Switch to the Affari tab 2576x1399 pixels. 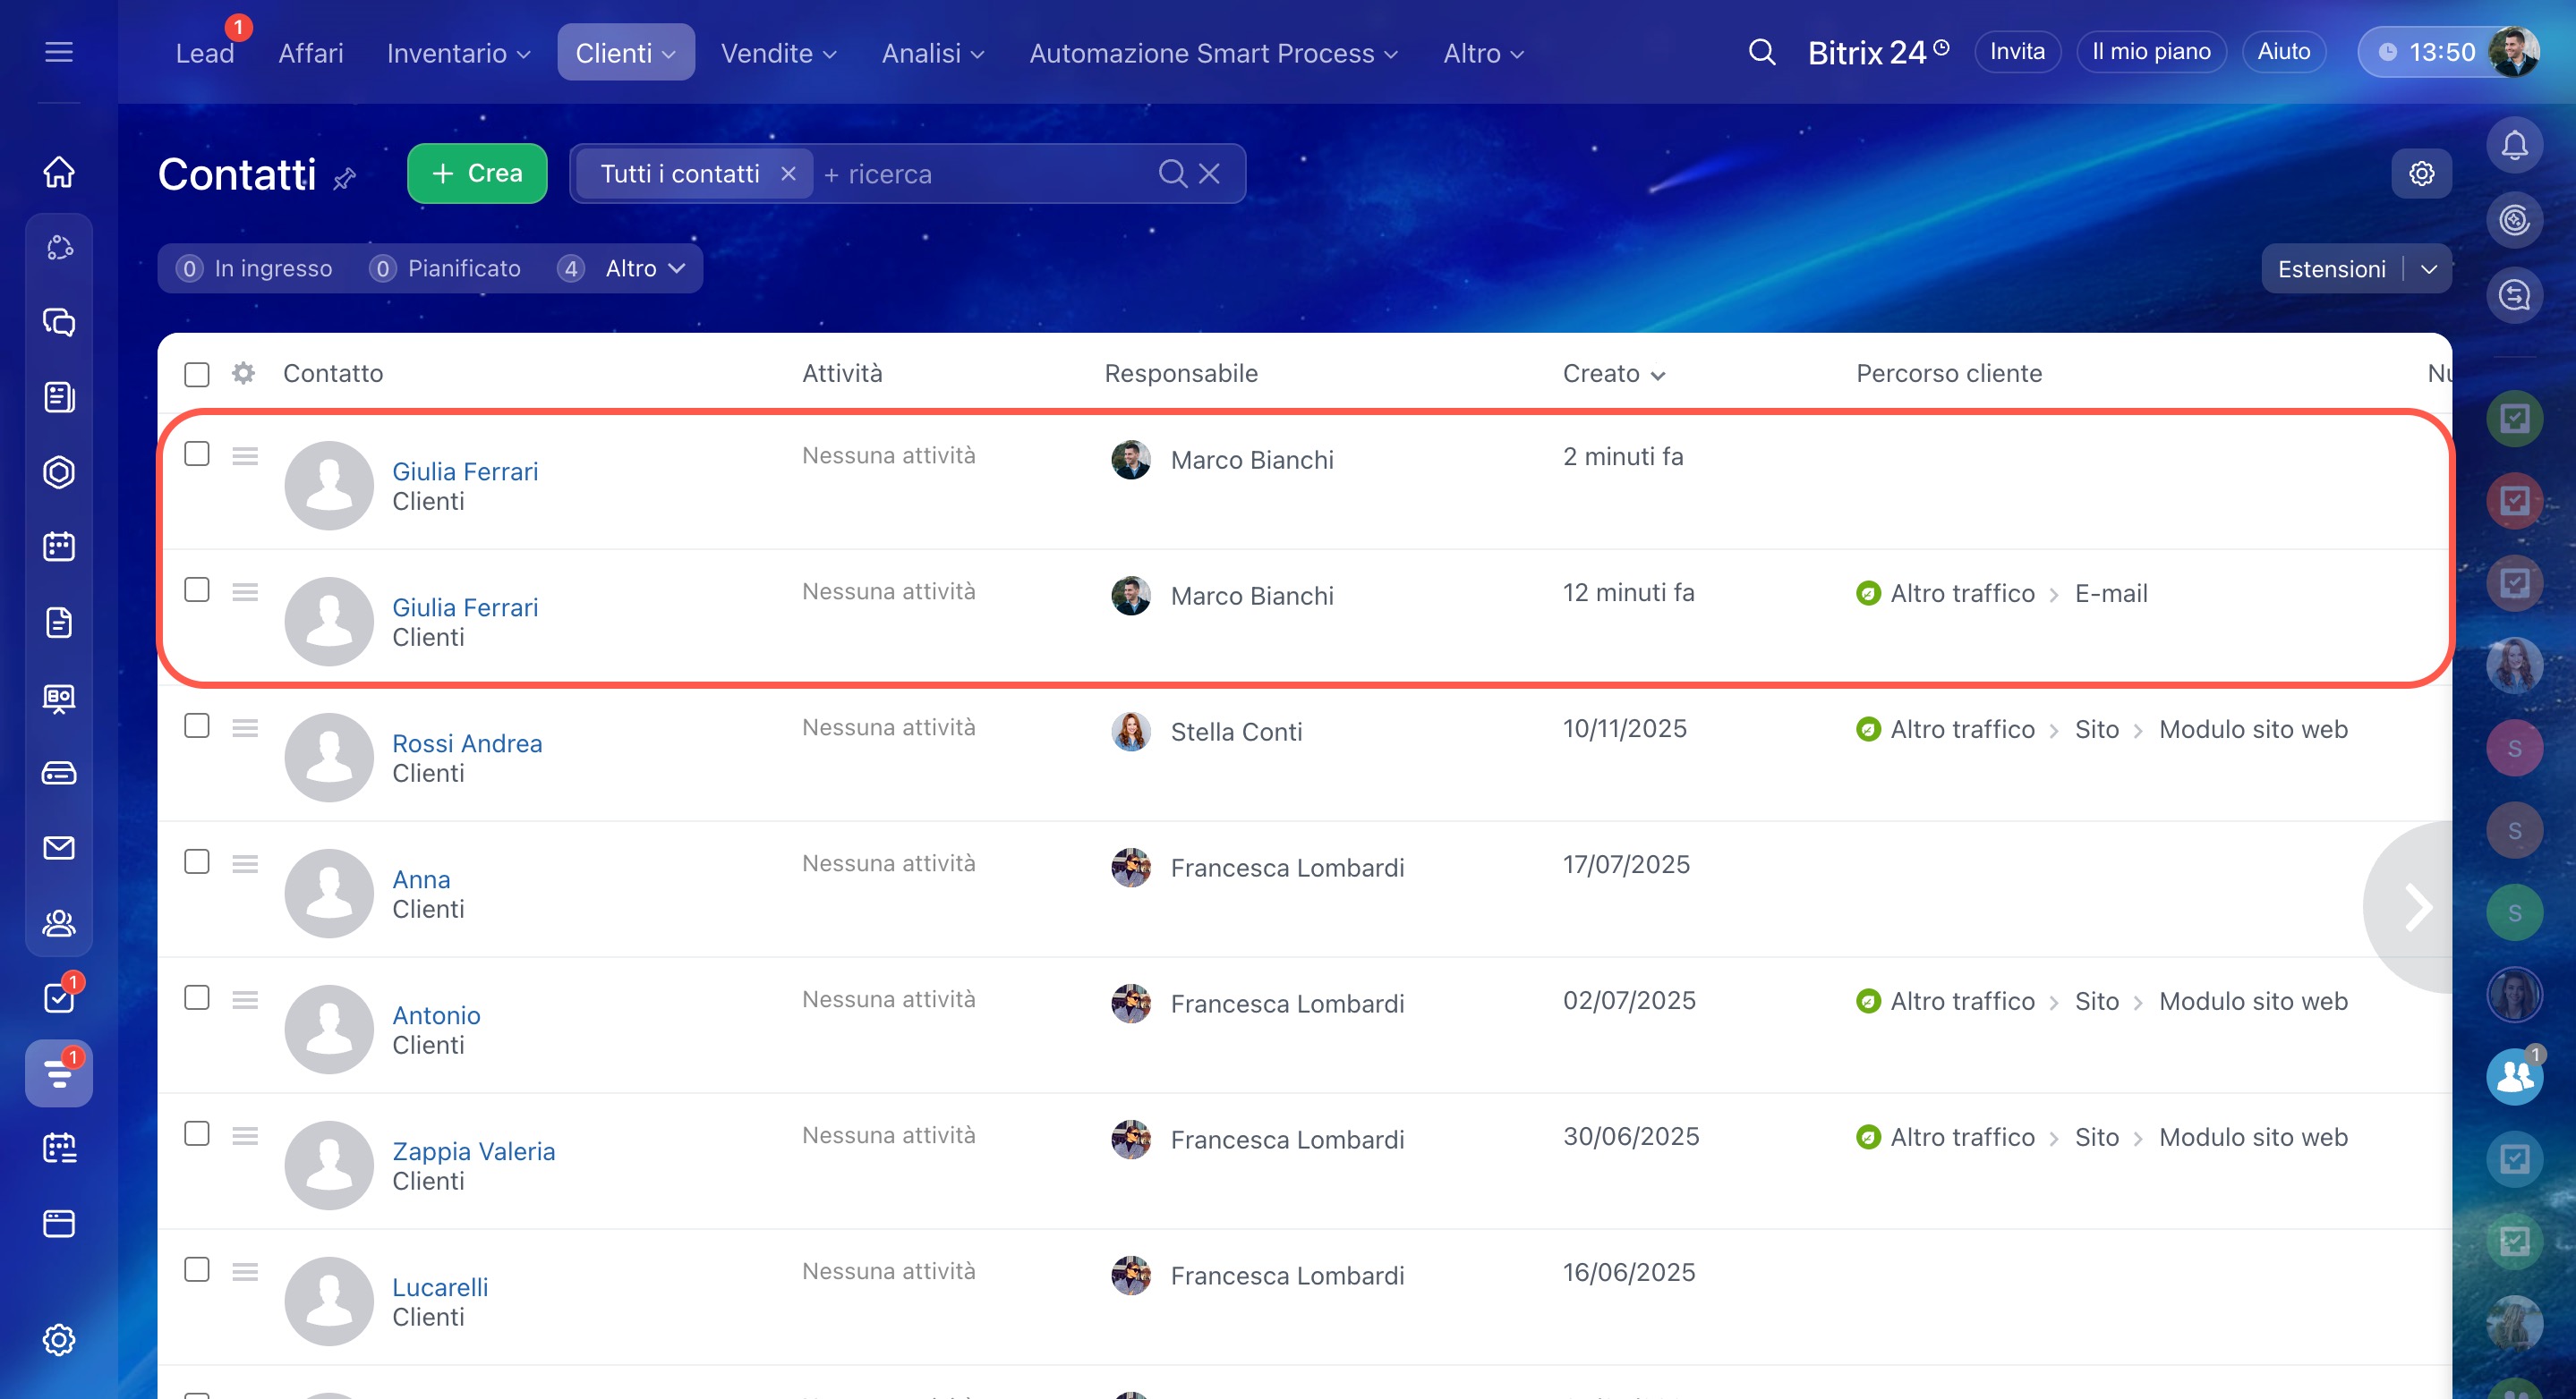(310, 53)
